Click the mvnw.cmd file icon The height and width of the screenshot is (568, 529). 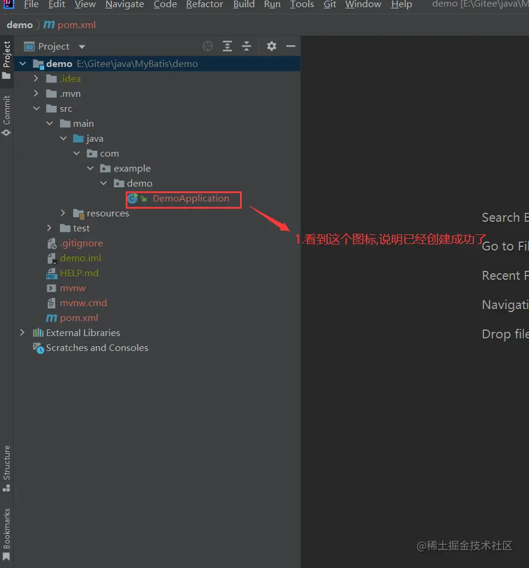pyautogui.click(x=51, y=303)
